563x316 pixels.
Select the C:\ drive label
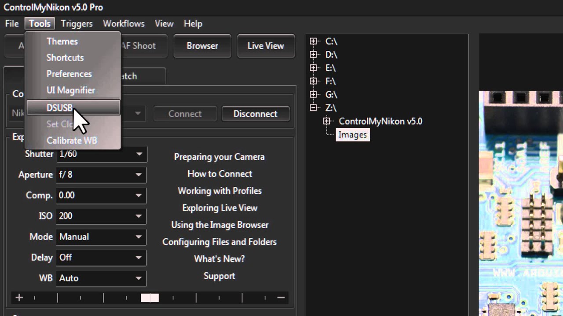pos(331,41)
